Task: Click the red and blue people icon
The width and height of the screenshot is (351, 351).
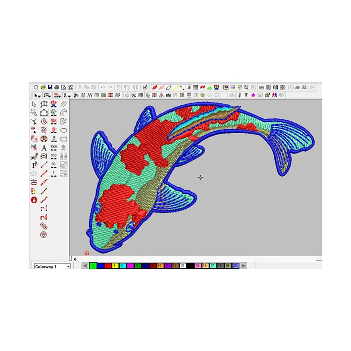Action: [274, 95]
